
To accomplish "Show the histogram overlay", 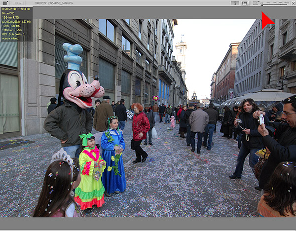I will pyautogui.click(x=245, y=3).
